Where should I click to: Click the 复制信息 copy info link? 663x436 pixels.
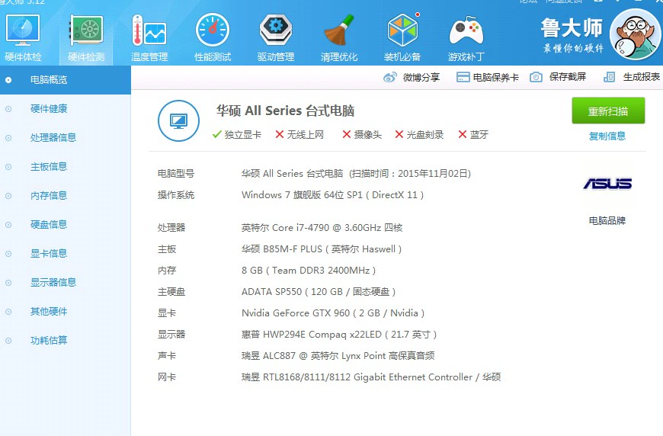(x=607, y=136)
